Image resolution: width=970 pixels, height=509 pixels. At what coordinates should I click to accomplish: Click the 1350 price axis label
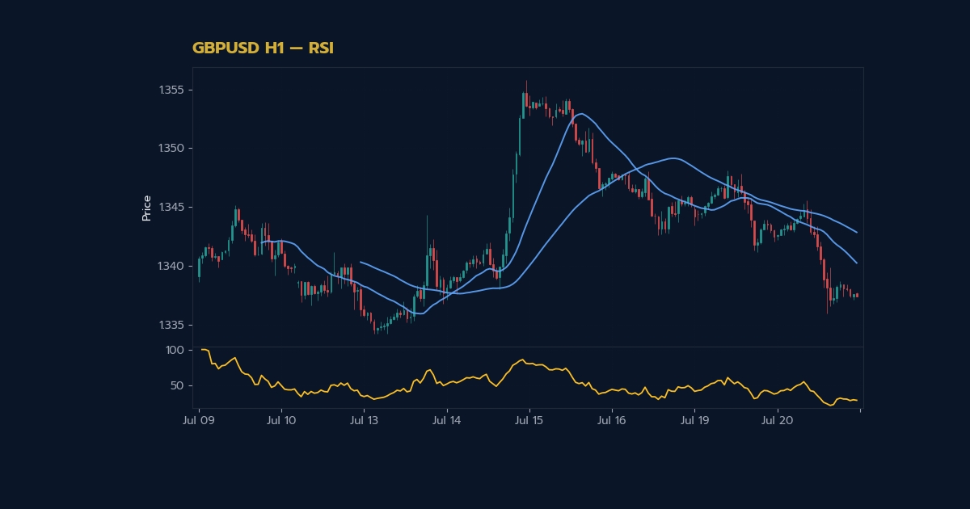click(x=171, y=149)
